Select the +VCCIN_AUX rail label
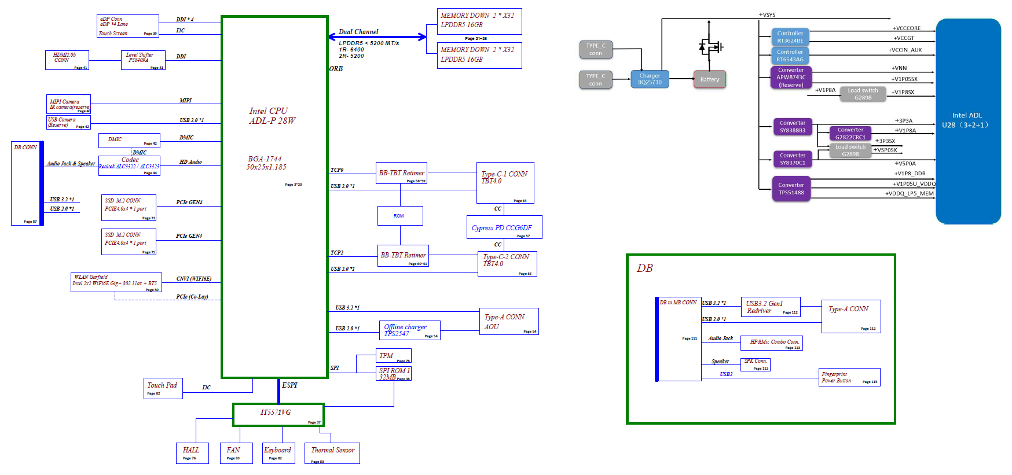This screenshot has height=475, width=1012. 905,50
